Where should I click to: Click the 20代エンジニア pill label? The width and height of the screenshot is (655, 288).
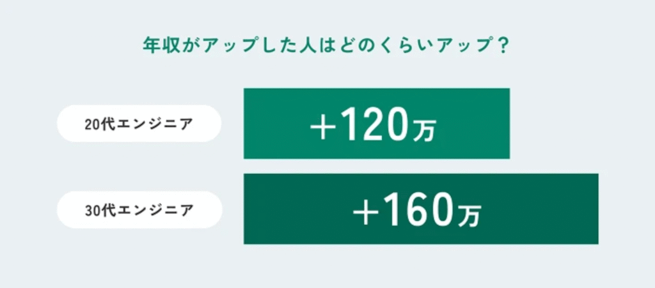tap(139, 124)
